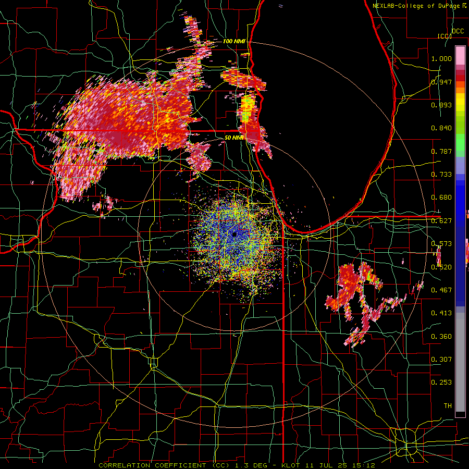The image size is (469, 469).
Task: Click the 0.627 scale value
Action: [x=441, y=221]
